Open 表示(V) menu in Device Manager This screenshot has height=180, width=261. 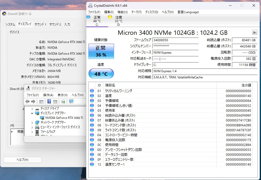pyautogui.click(x=62, y=95)
